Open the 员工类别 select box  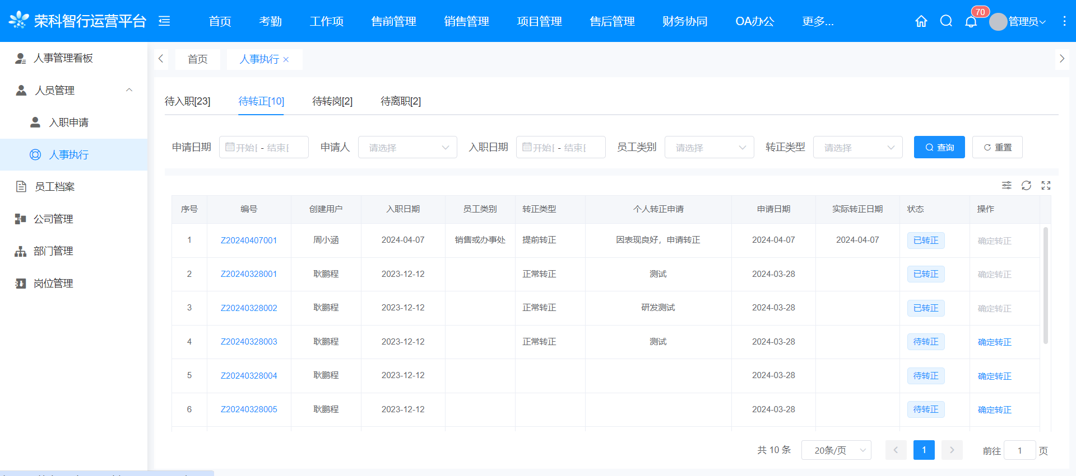tap(709, 148)
